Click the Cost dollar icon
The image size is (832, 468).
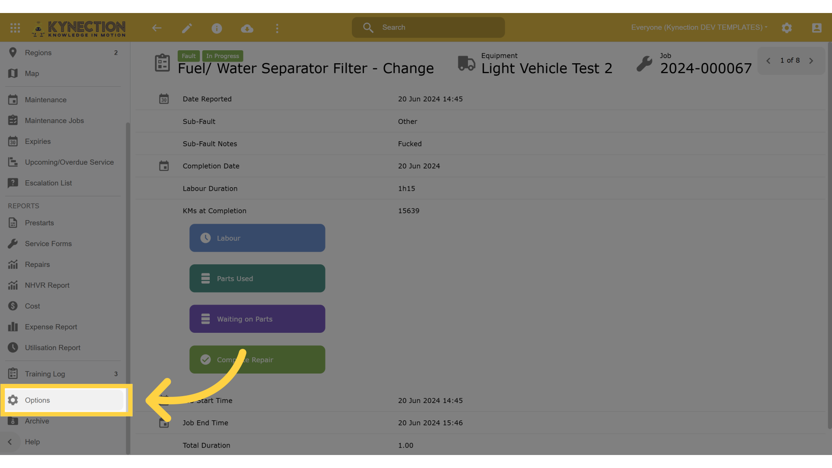click(x=13, y=306)
